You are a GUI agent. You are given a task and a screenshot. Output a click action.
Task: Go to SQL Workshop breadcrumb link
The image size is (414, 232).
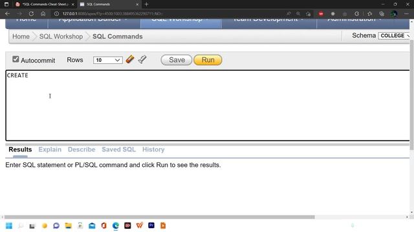coord(61,36)
